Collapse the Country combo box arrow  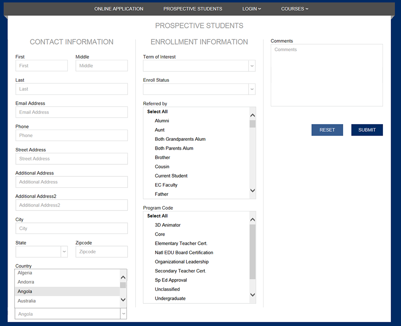click(x=123, y=314)
